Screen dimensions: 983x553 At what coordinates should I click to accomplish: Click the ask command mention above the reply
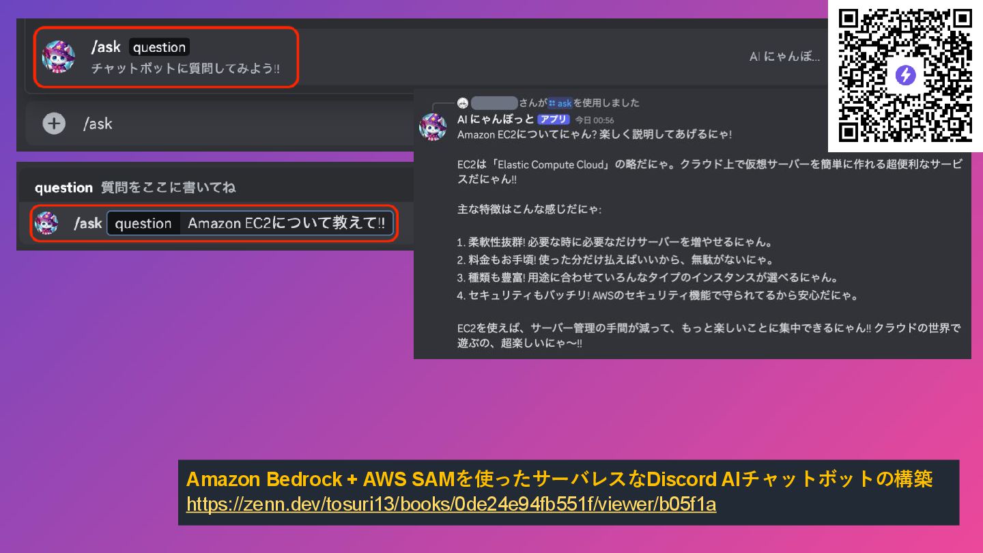point(560,103)
